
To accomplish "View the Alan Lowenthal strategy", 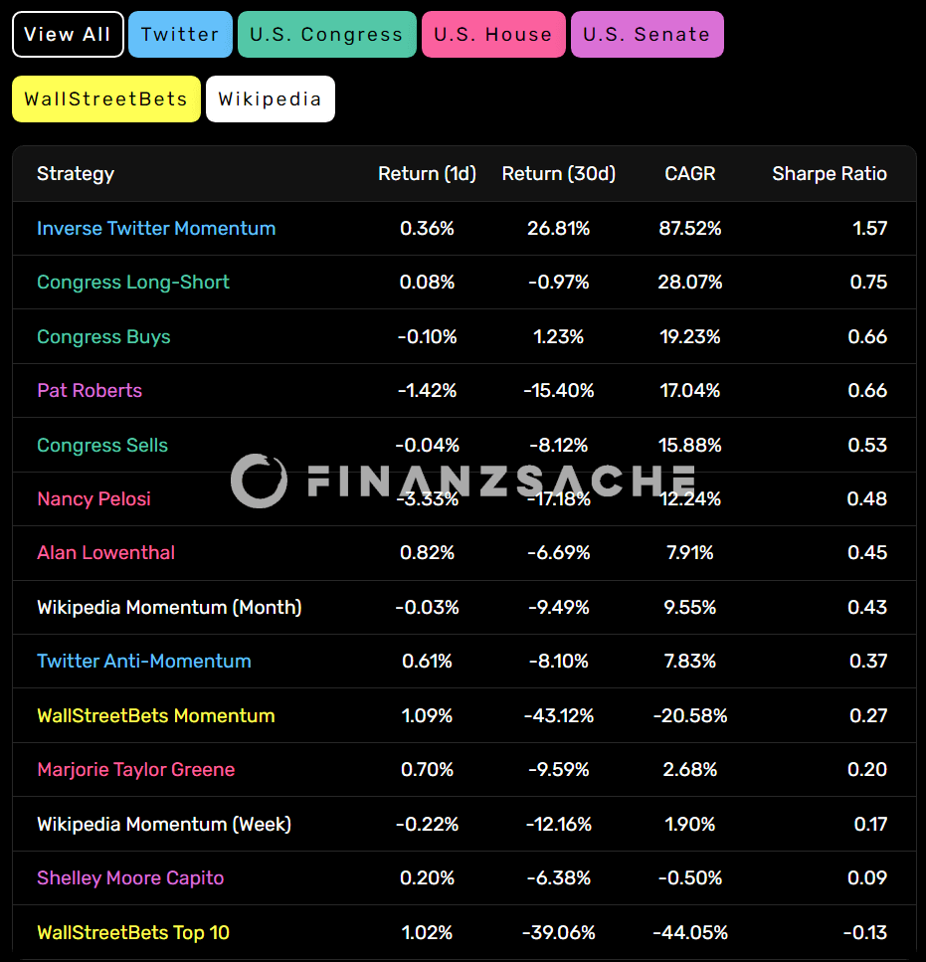I will point(106,553).
